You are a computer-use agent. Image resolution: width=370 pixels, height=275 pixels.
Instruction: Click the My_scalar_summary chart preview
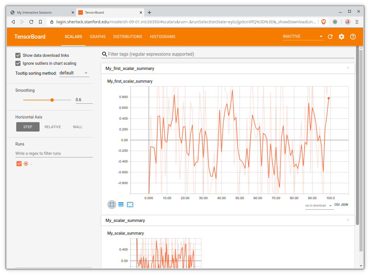pos(166,253)
